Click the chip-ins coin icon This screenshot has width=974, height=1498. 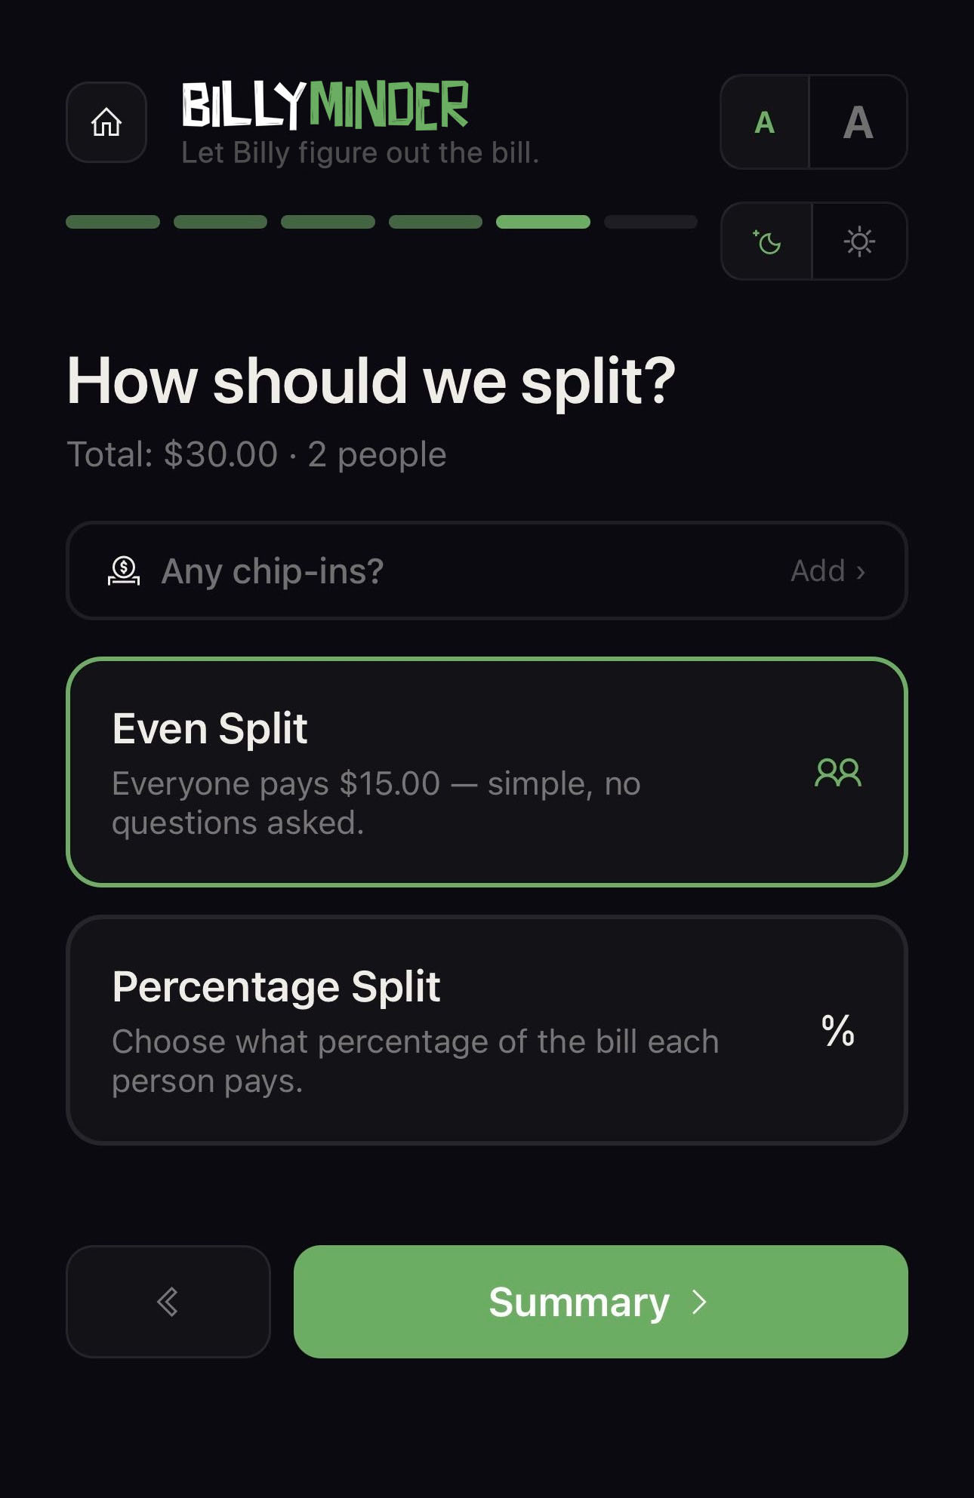[124, 571]
